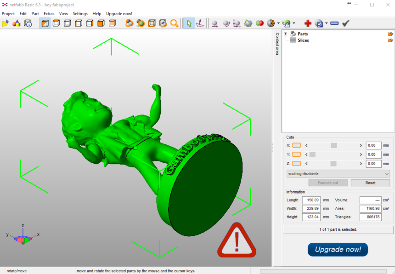Enable the X axis cut checkbox
This screenshot has width=395, height=274.
296,145
